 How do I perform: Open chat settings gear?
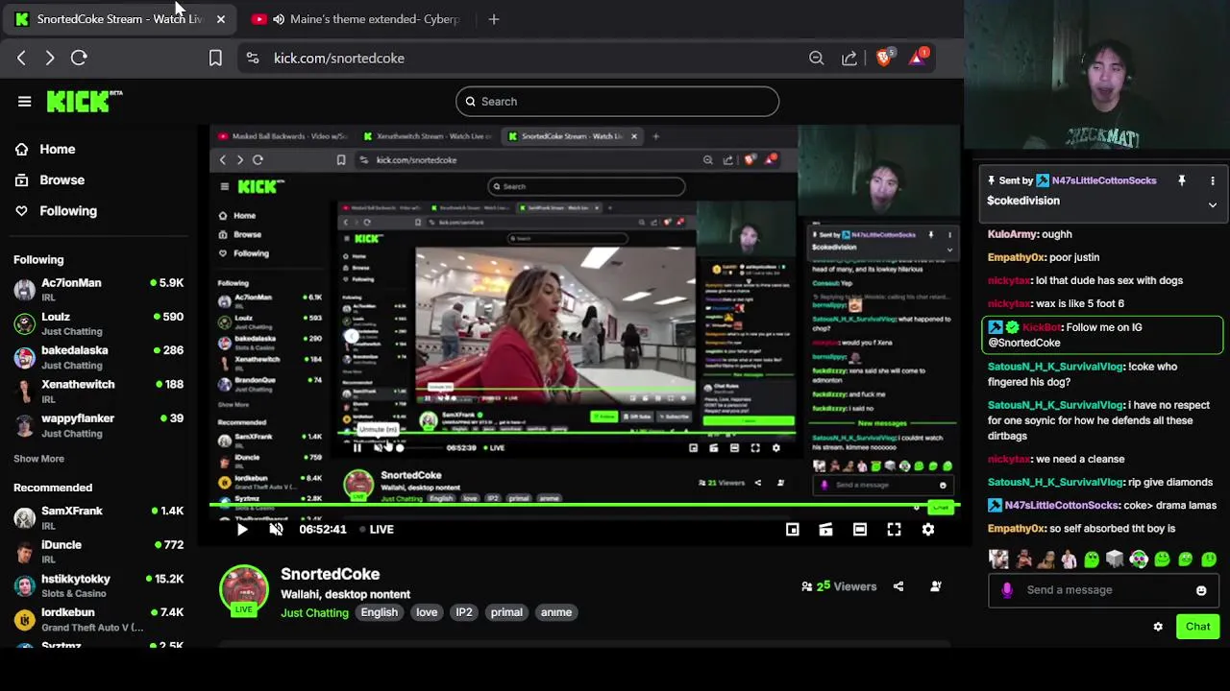1158,627
